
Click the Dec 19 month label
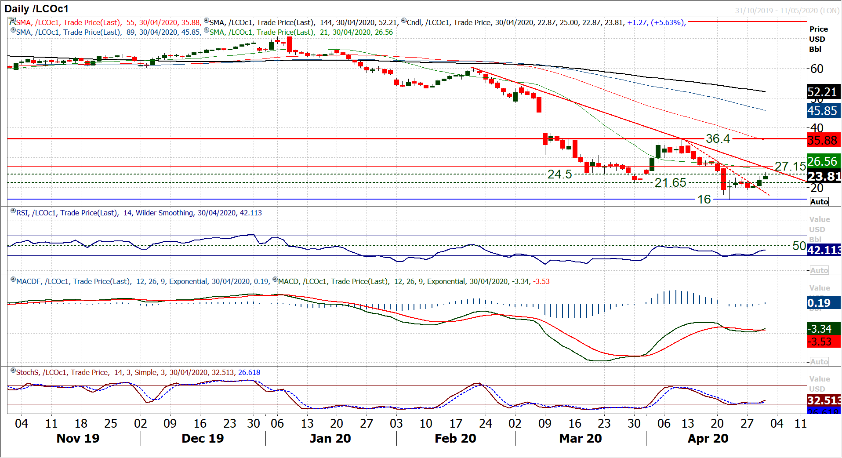pos(203,438)
